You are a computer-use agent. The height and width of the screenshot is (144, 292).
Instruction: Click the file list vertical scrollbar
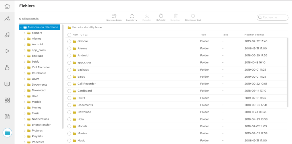point(288,72)
